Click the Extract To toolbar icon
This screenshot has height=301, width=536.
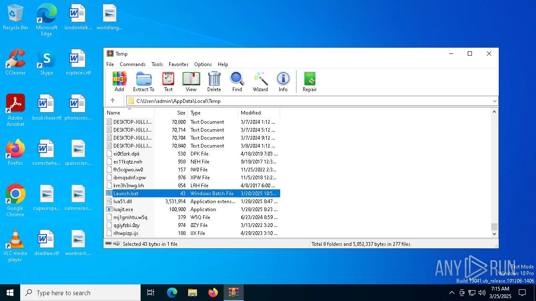pos(144,82)
